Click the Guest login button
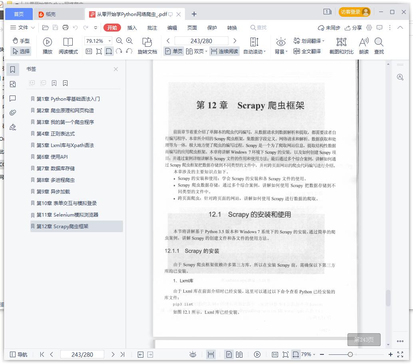Image resolution: width=413 pixels, height=364 pixels. click(354, 12)
